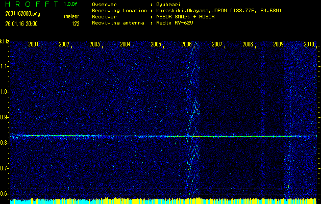
Task: Click the yellow signal level bar at bottom
Action: 153,201
